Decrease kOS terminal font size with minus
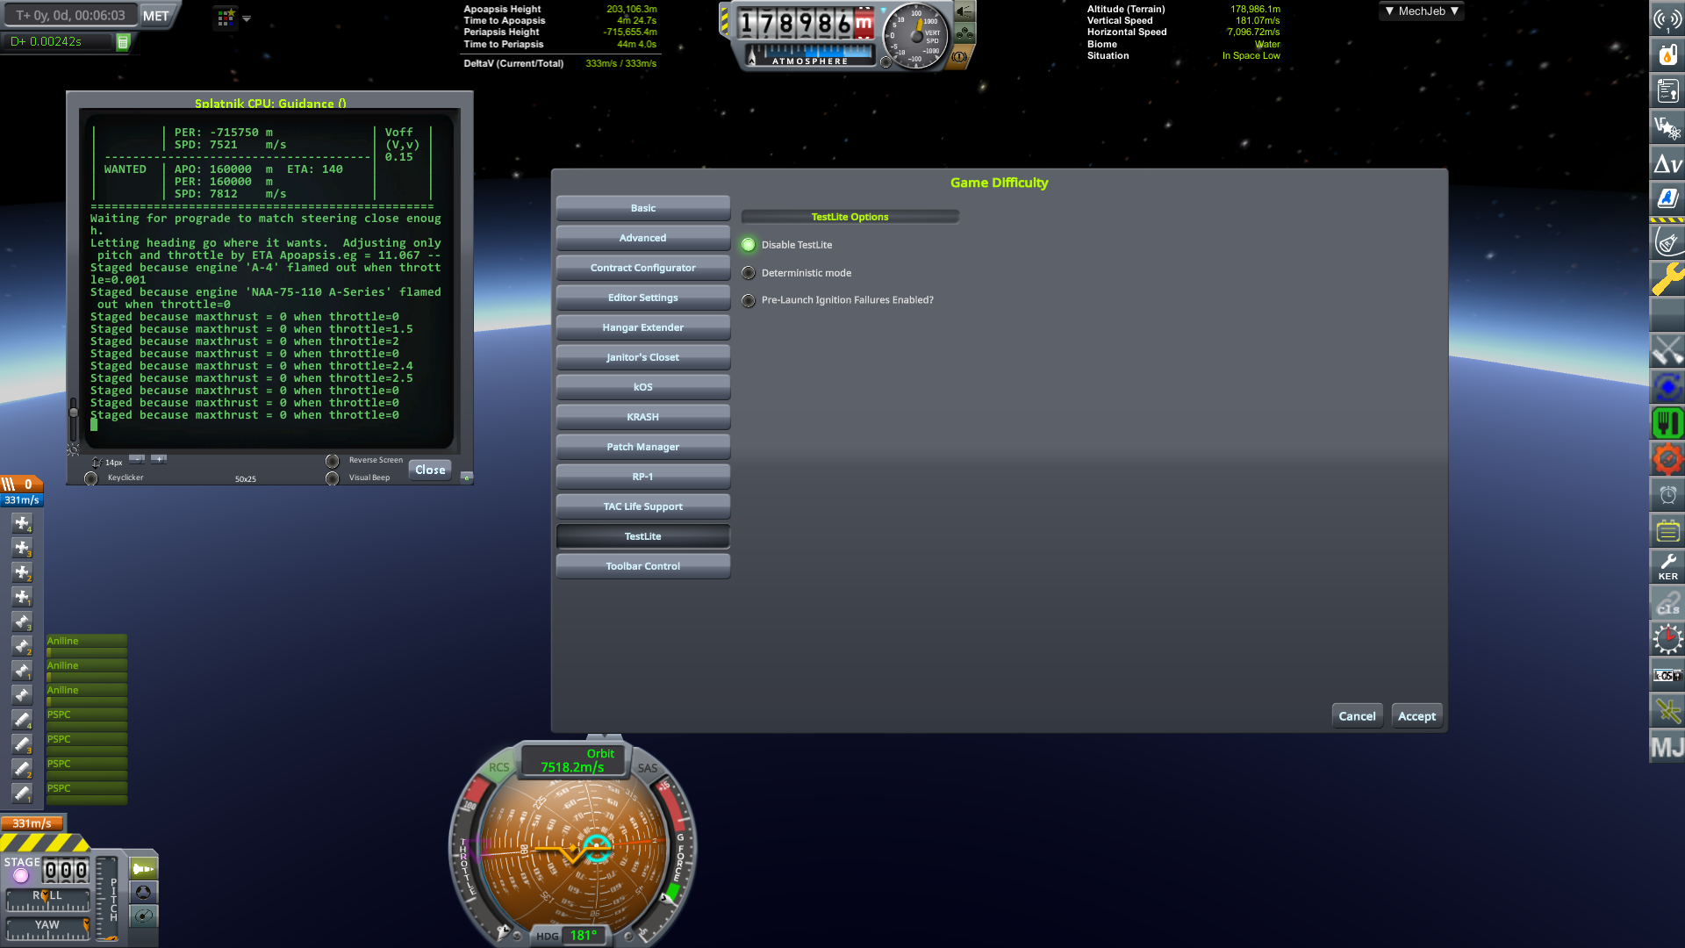Image resolution: width=1685 pixels, height=948 pixels. (x=137, y=458)
